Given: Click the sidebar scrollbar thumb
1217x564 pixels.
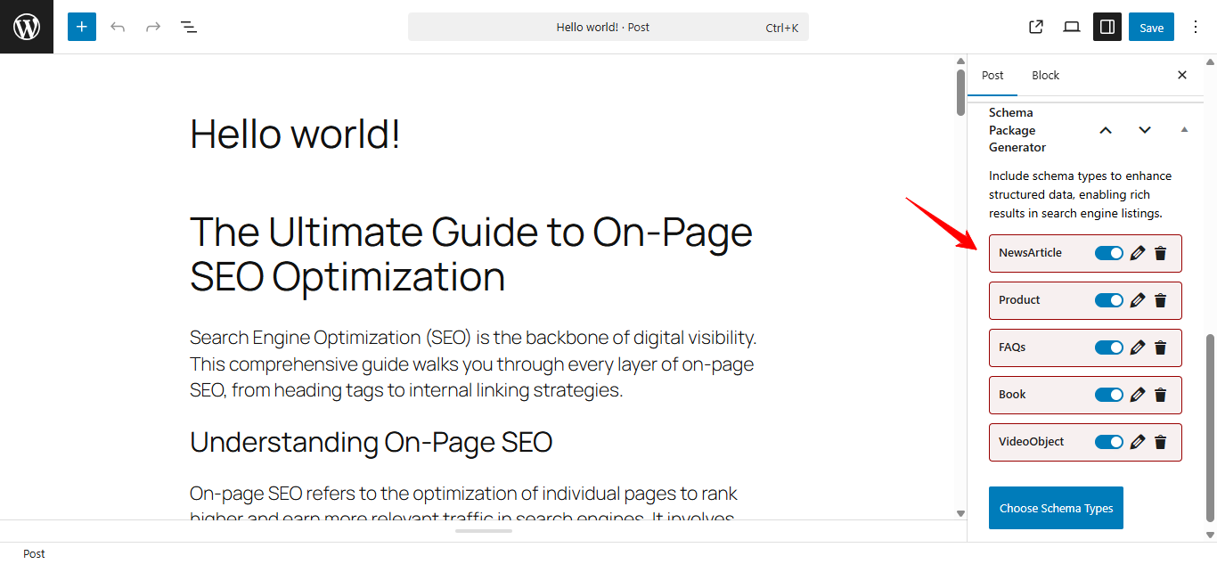Looking at the screenshot, I should (x=1210, y=429).
